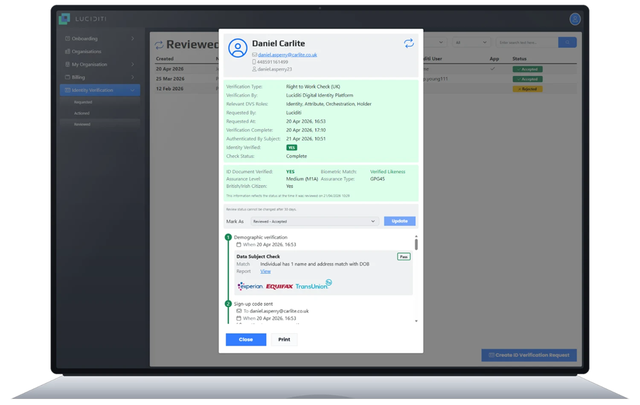Click the App column header
The height and width of the screenshot is (405, 640).
click(494, 59)
